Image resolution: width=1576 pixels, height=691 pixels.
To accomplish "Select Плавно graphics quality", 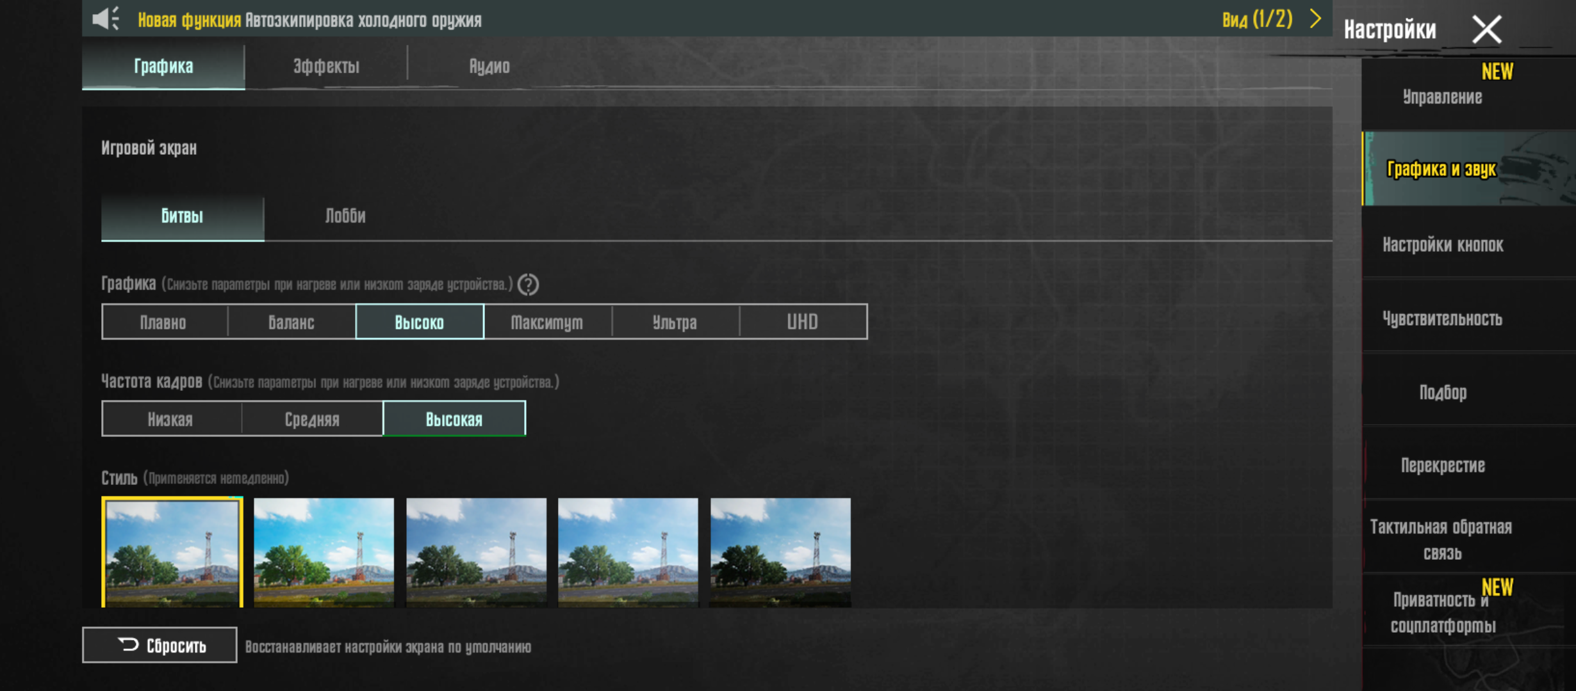I will point(164,322).
